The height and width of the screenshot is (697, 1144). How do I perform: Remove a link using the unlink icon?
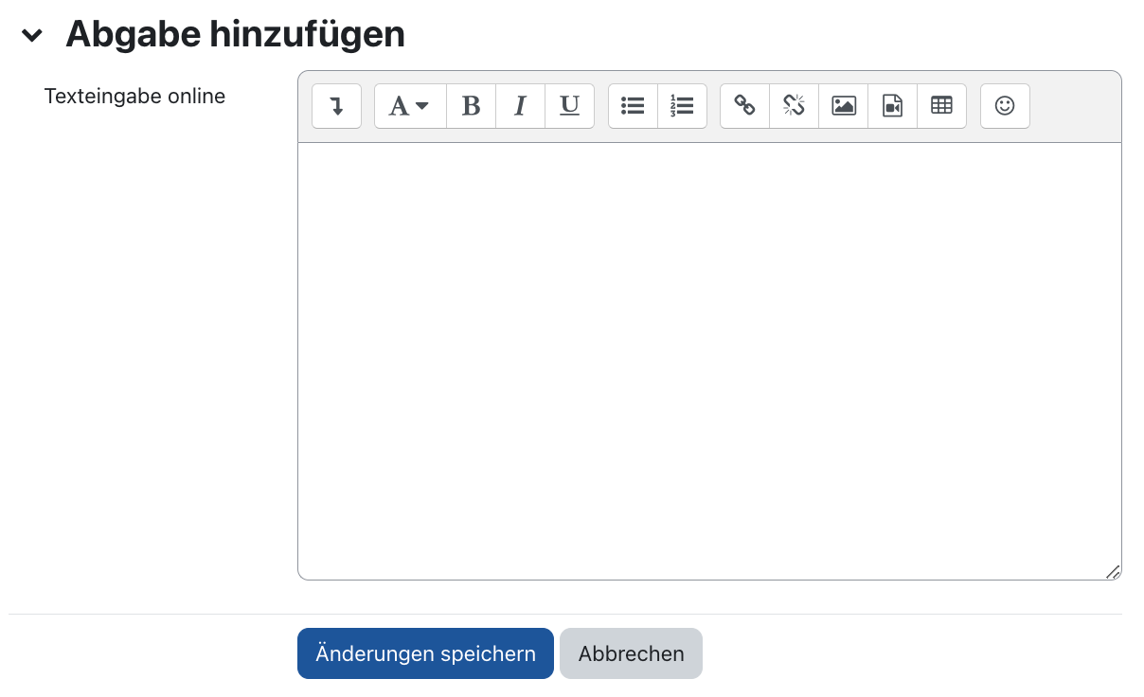point(794,106)
